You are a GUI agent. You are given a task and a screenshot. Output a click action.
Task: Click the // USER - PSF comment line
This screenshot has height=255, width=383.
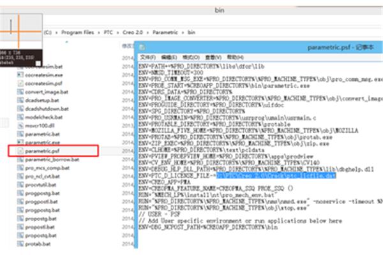click(159, 214)
